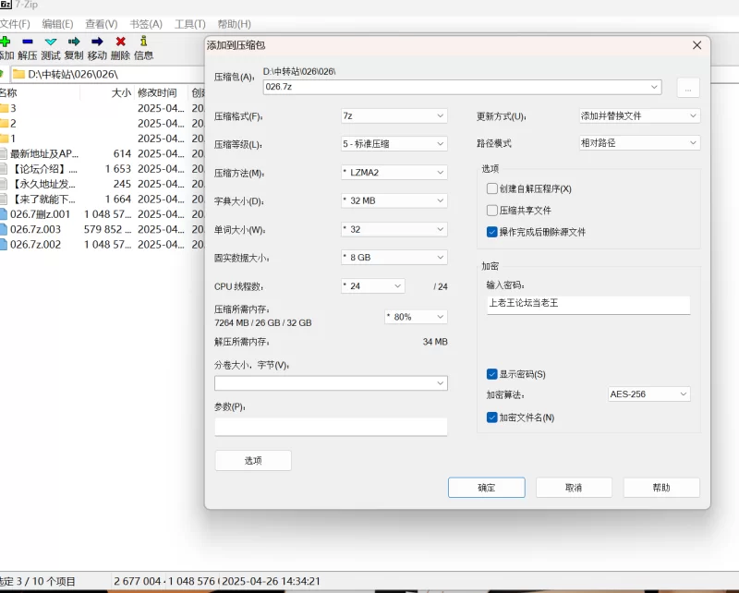Viewport: 739px width, 593px height.
Task: Open the 单词大小 32 dropdown
Action: (x=394, y=230)
